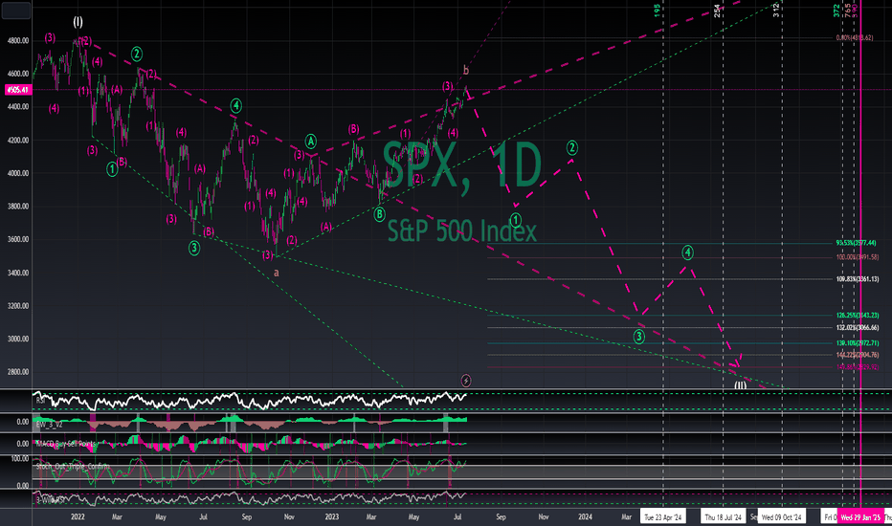Click the Tue 23 Apr '24 date marker
892x526 pixels.
tap(662, 516)
